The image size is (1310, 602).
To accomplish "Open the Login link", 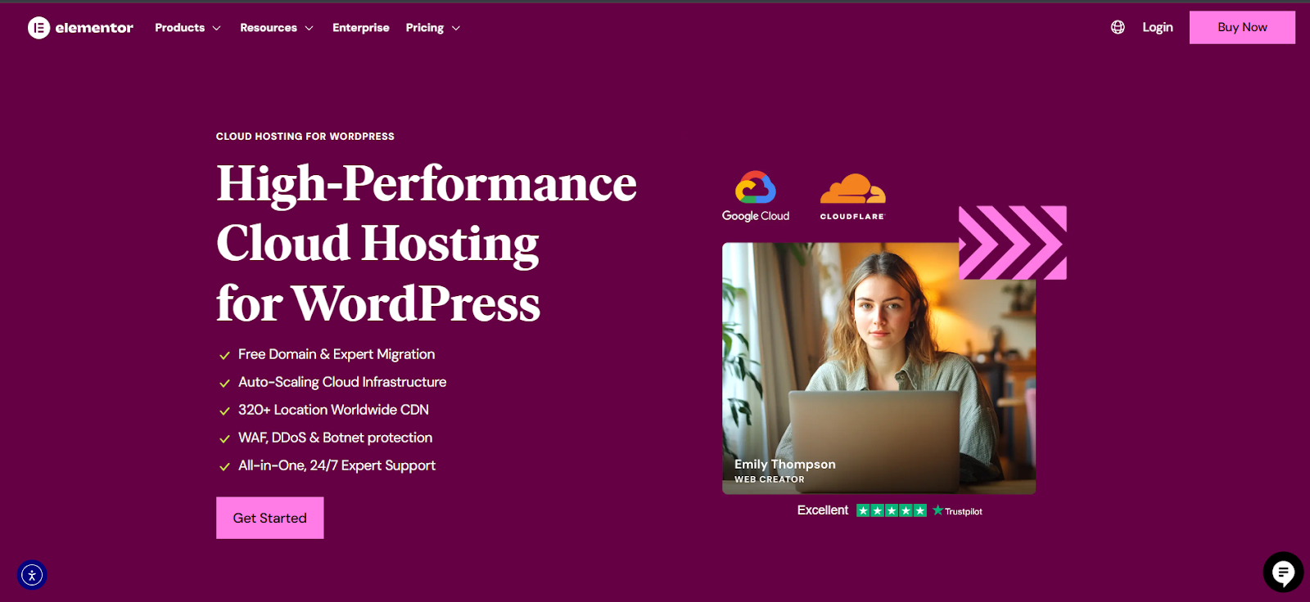I will tap(1157, 27).
